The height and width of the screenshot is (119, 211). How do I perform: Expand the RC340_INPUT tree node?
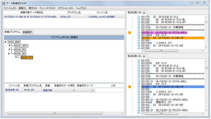click(10, 45)
